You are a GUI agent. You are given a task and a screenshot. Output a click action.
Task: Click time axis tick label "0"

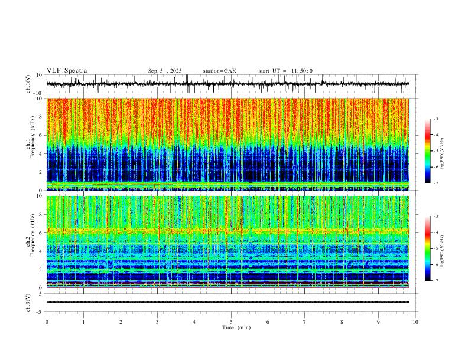coord(47,322)
